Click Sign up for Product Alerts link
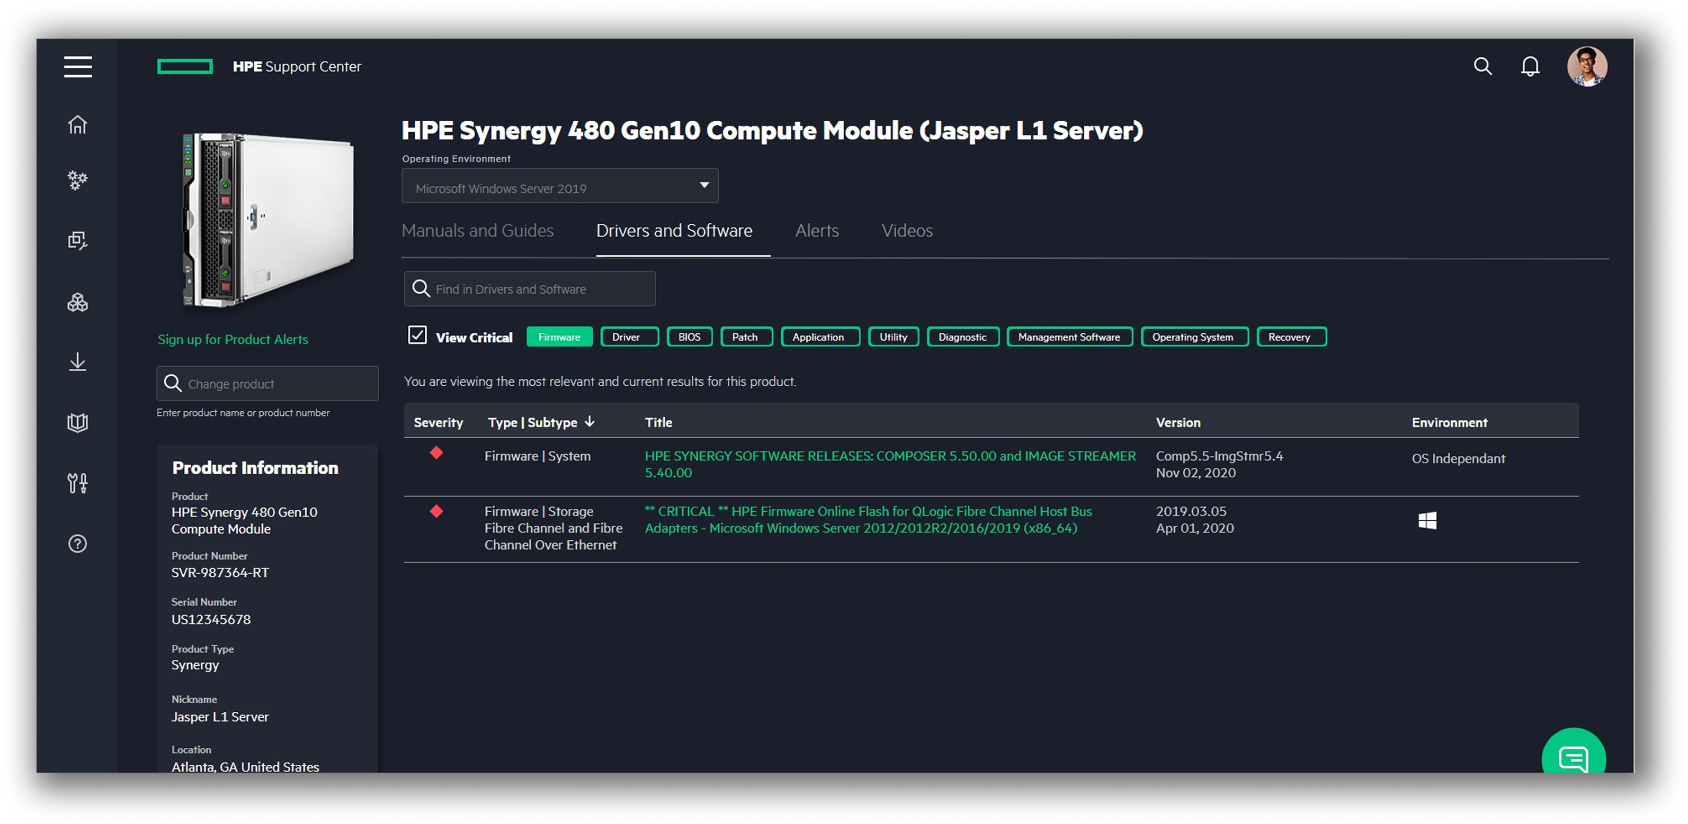The width and height of the screenshot is (1688, 824). [233, 339]
